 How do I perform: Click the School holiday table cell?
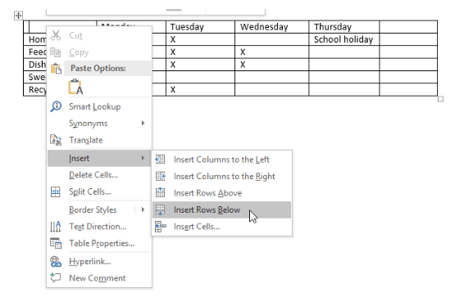coord(344,39)
